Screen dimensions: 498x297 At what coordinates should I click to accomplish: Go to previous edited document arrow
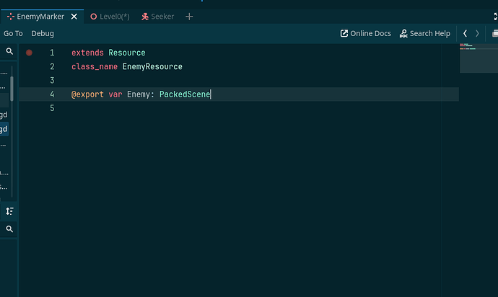[465, 33]
